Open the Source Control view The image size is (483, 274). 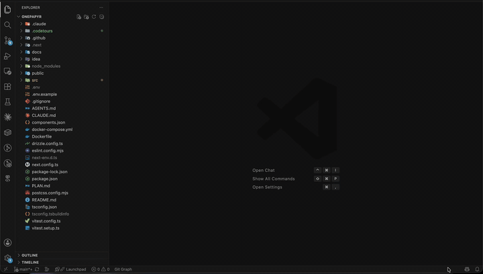tap(7, 40)
